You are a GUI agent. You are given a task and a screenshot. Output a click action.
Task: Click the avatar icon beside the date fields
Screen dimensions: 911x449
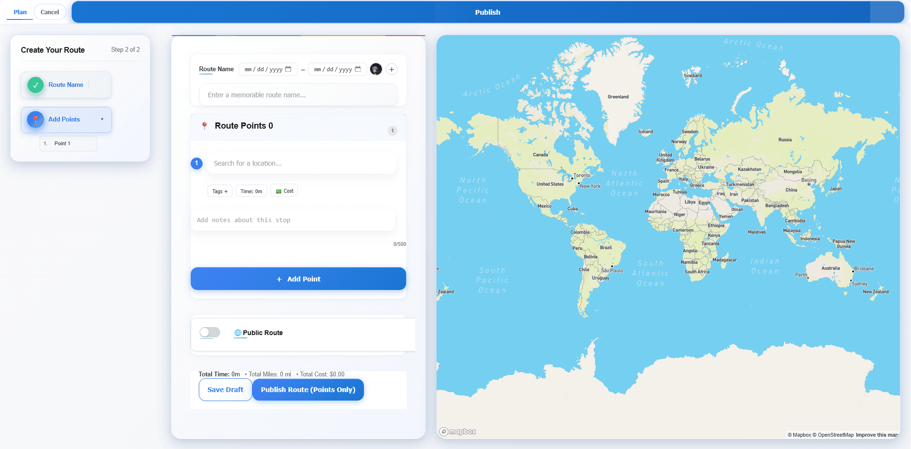coord(376,69)
